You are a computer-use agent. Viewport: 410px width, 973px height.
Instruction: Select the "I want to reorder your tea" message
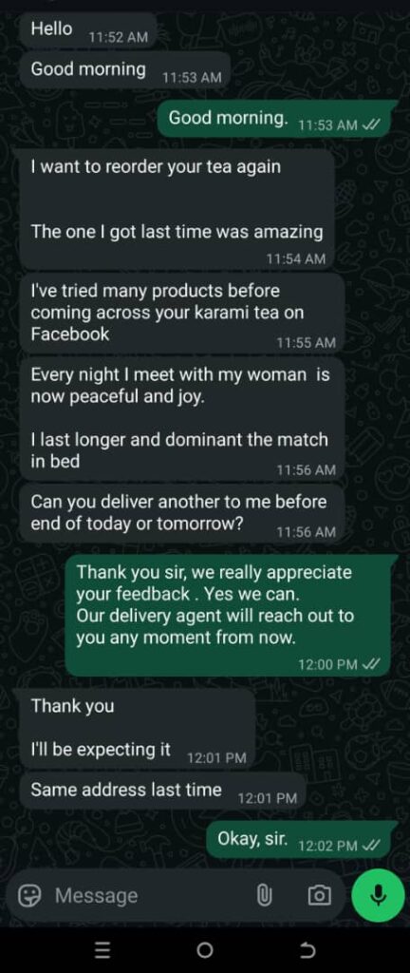coord(177,208)
